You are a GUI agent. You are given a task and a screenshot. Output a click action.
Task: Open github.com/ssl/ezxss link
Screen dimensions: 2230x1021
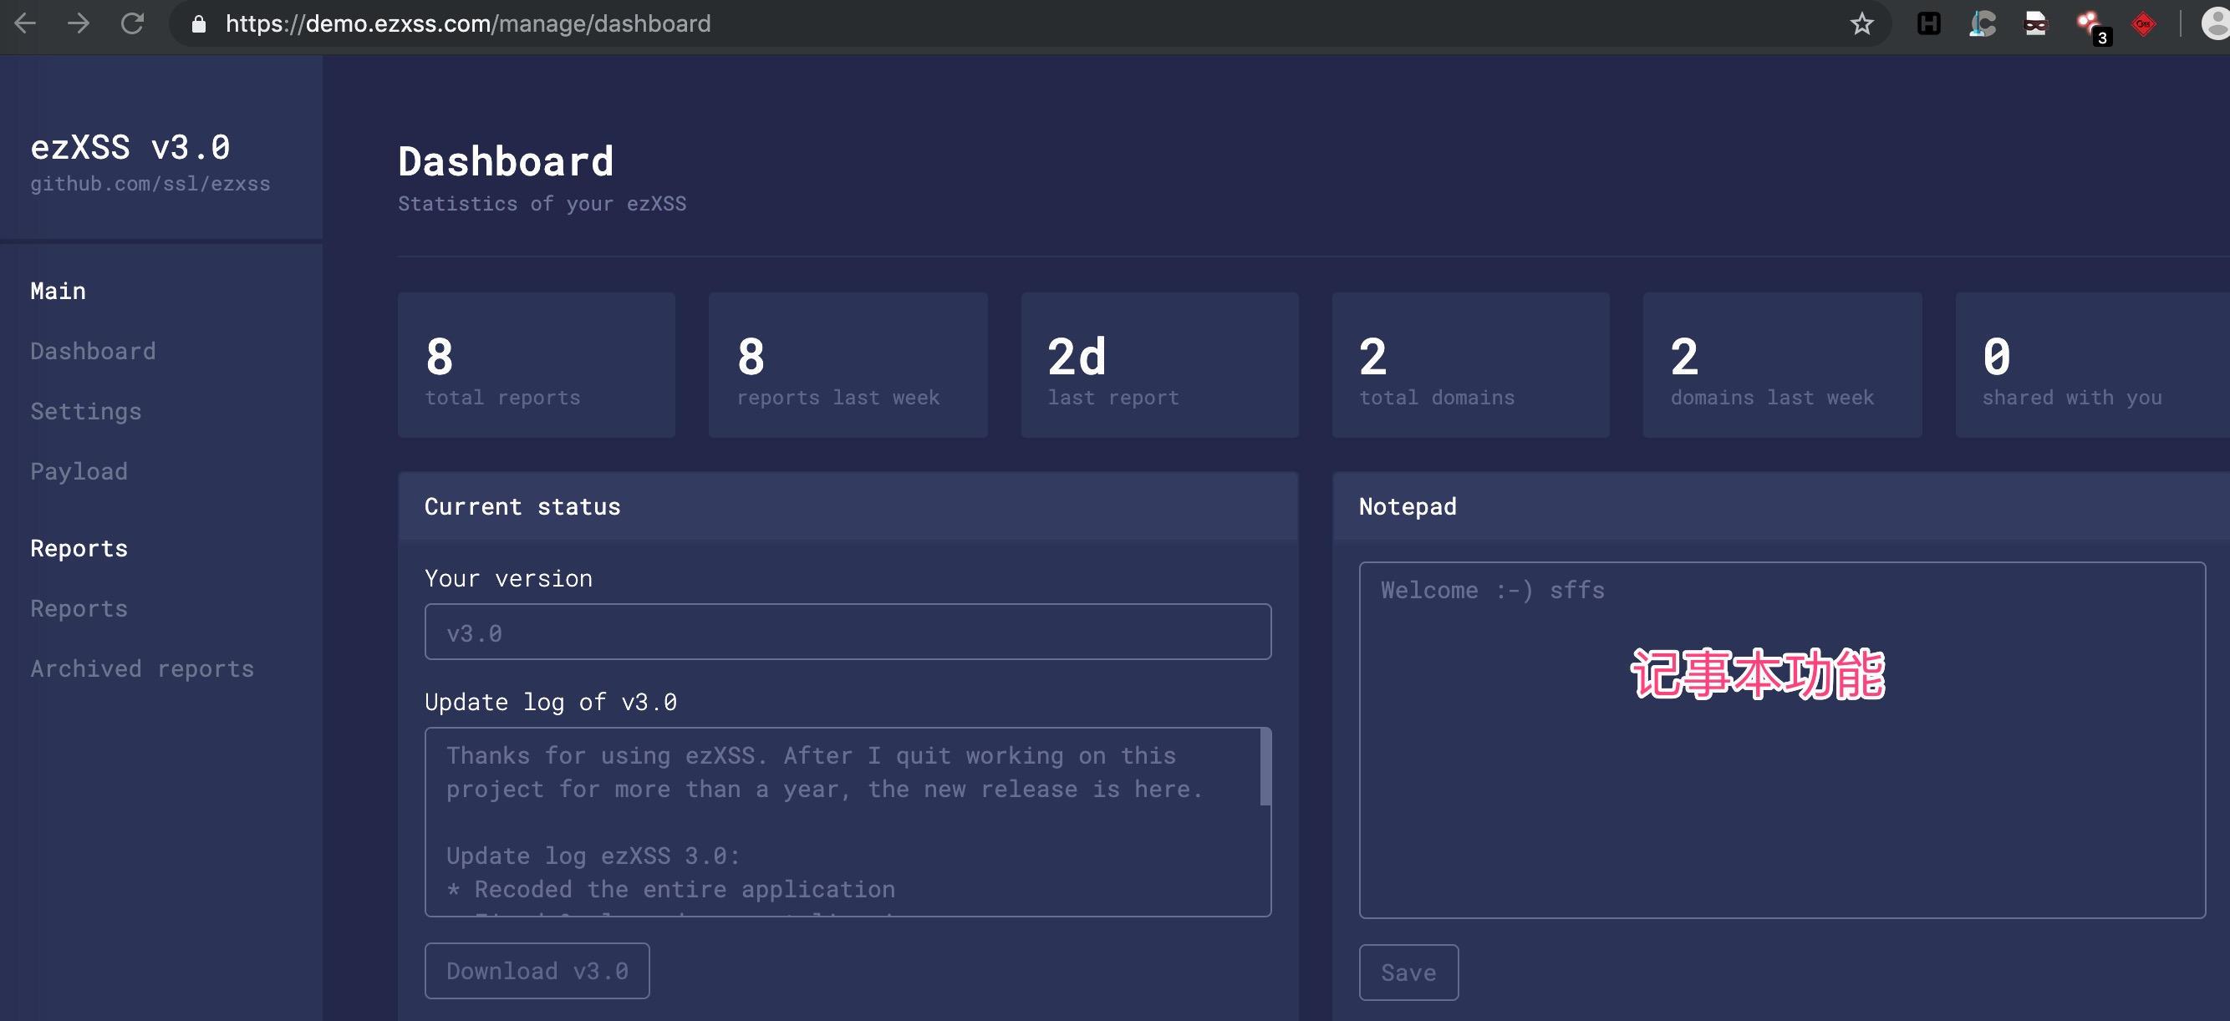[x=150, y=185]
